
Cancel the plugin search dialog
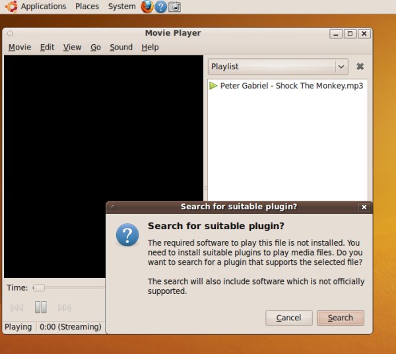pos(289,318)
